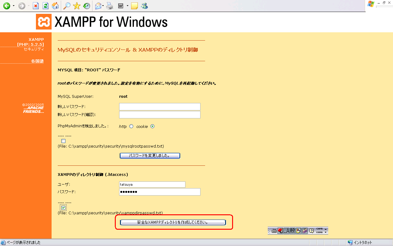The height and width of the screenshot is (246, 393).
Task: Click the mysqlrootpasswd.txt file path text
Action: point(111,146)
